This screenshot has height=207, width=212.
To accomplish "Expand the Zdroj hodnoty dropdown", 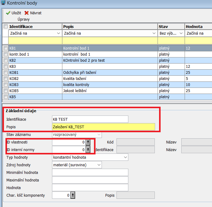I will (99, 165).
